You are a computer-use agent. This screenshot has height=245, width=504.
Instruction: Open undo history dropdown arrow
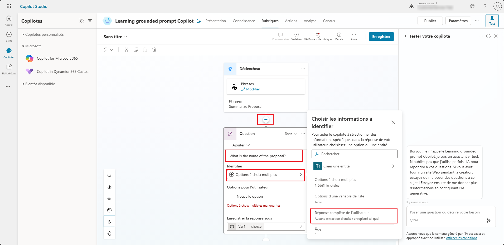coord(112,50)
